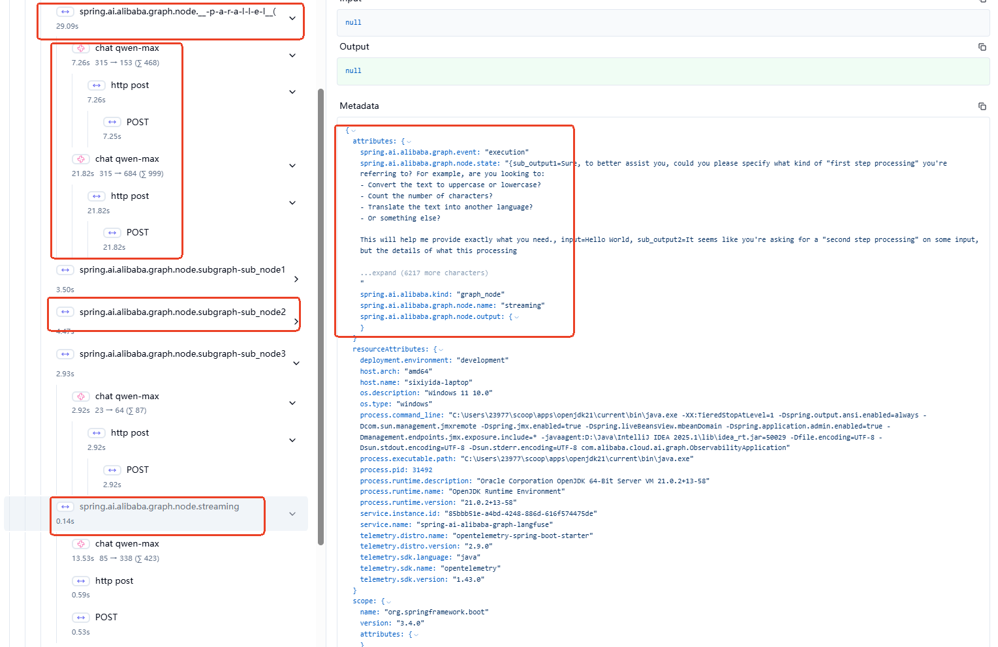Click the span icon of http post 21.82s
Screen dimensions: 998x647
click(x=96, y=196)
